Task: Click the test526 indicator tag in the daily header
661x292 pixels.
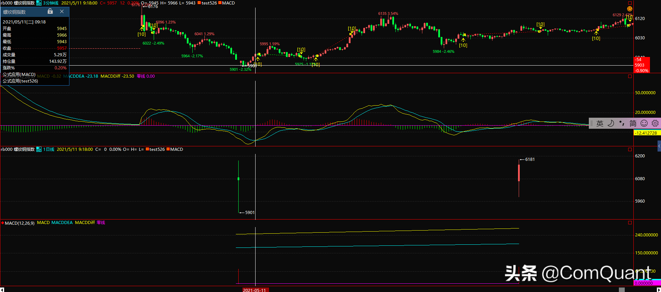Action: tap(155, 149)
